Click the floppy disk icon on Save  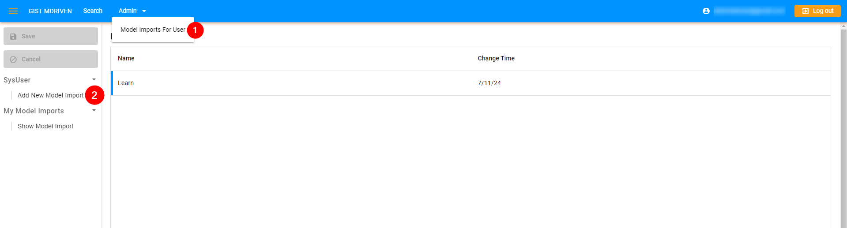coord(13,37)
